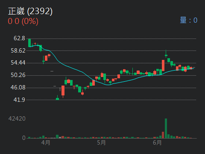Click the 54.44 price axis label
The image size is (205, 154).
coord(18,62)
